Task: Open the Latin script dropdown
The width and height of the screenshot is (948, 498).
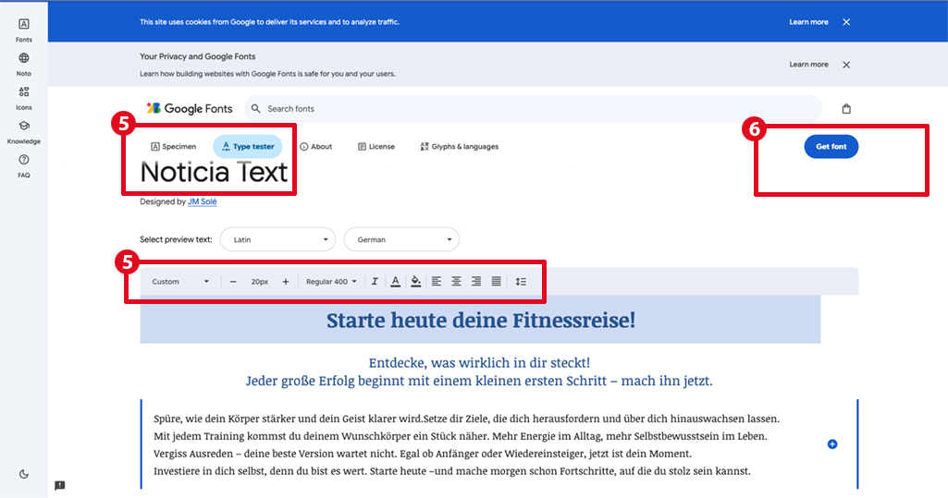Action: [277, 239]
